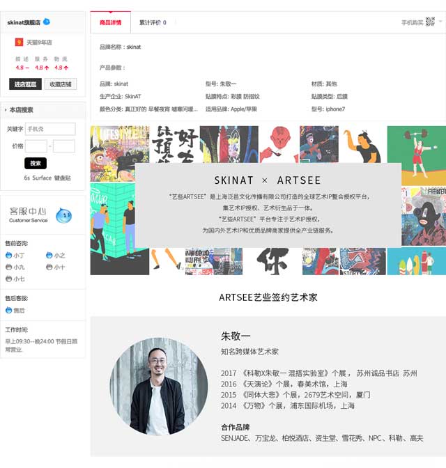Screen dimensions: 446x468
Task: Click the 型号: 朱敬一 parameter
Action: [221, 84]
